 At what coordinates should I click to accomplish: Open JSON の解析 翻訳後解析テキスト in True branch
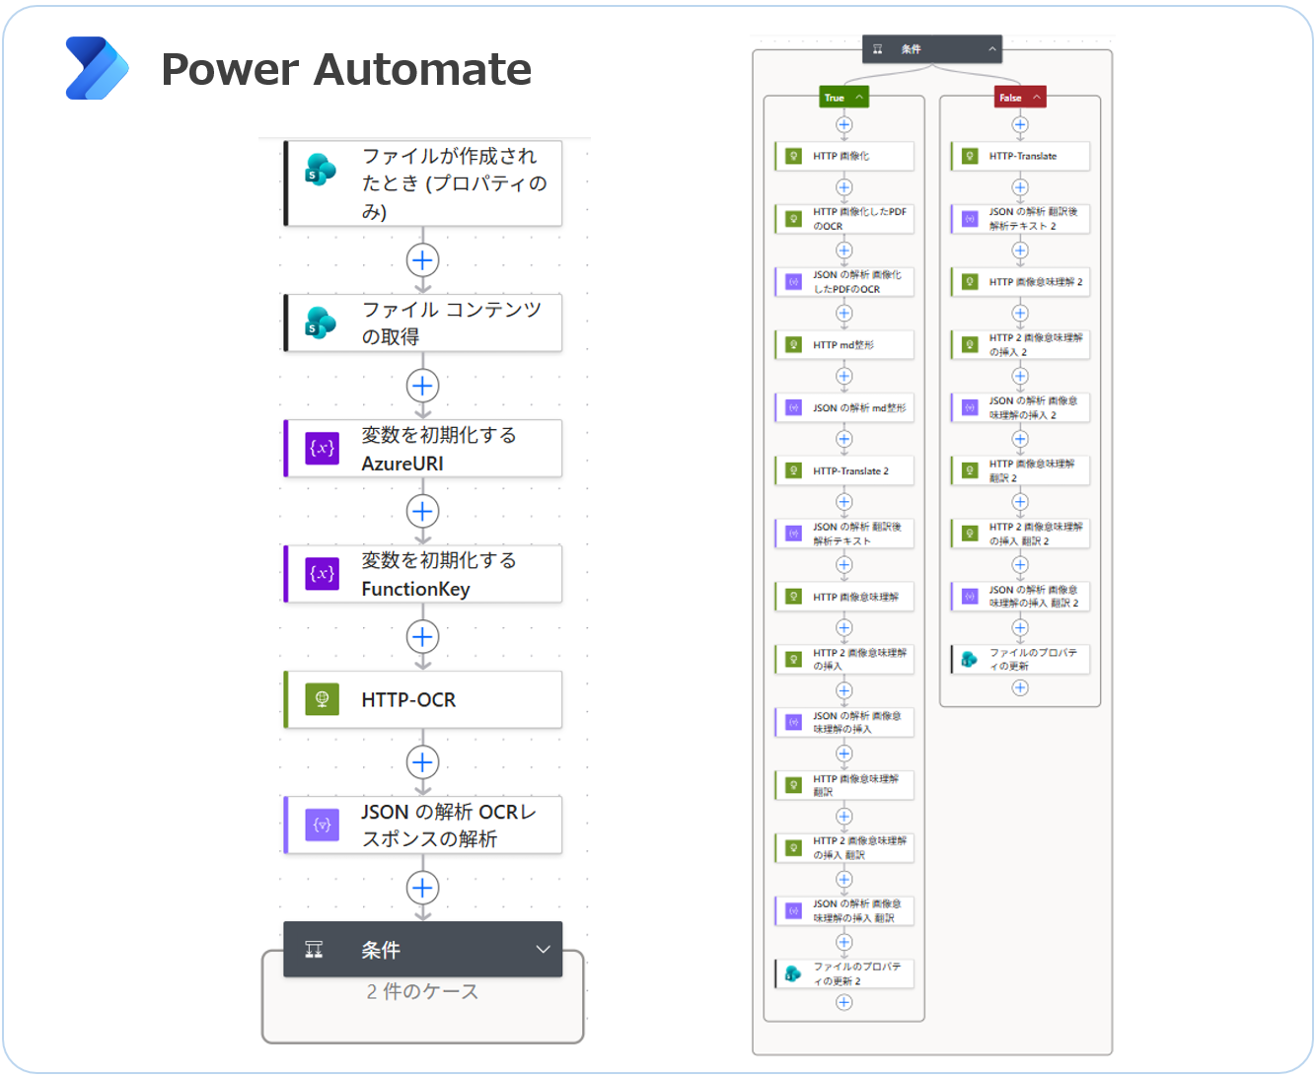pyautogui.click(x=844, y=534)
